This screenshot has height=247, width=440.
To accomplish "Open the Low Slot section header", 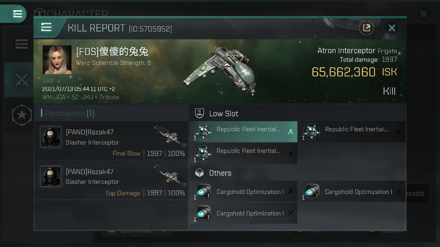I will (x=224, y=113).
